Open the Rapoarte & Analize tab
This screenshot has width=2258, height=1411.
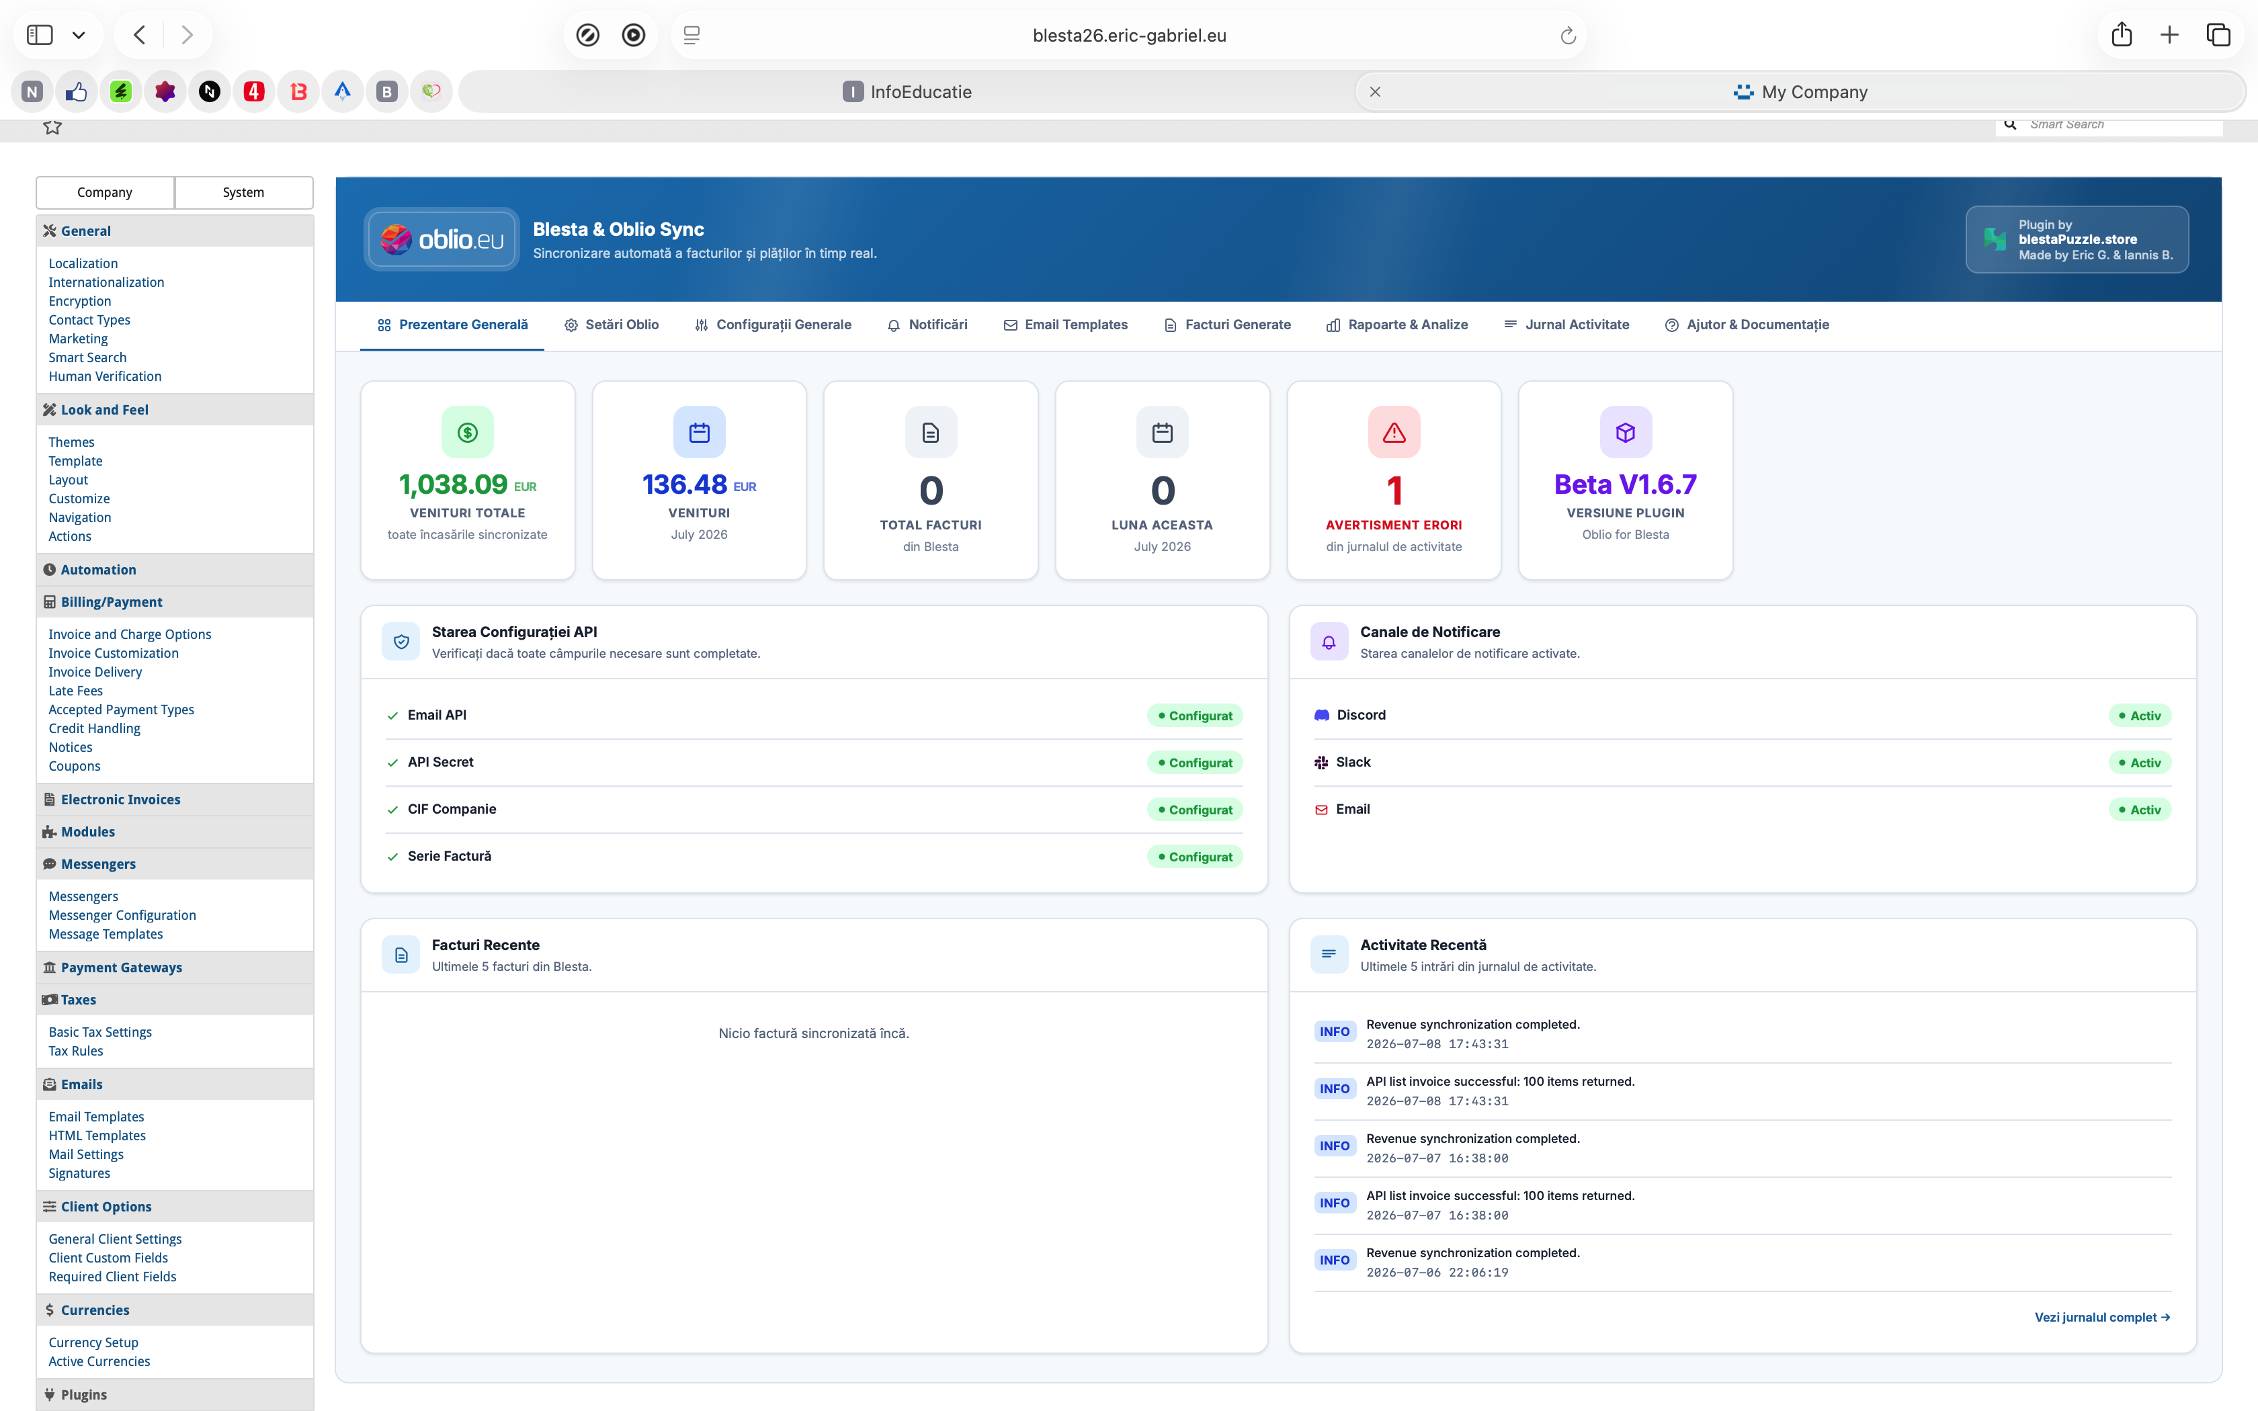click(1396, 325)
